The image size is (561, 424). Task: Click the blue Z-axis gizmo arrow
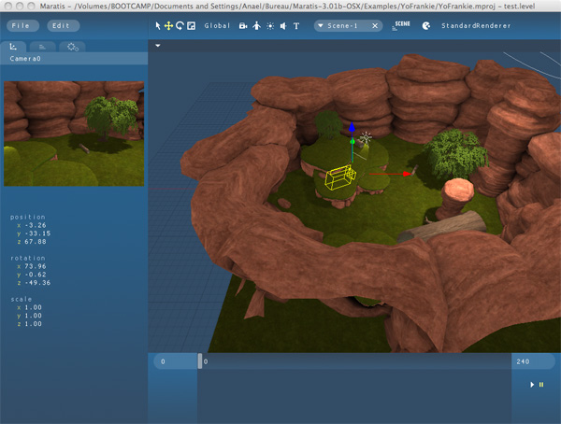pyautogui.click(x=352, y=127)
